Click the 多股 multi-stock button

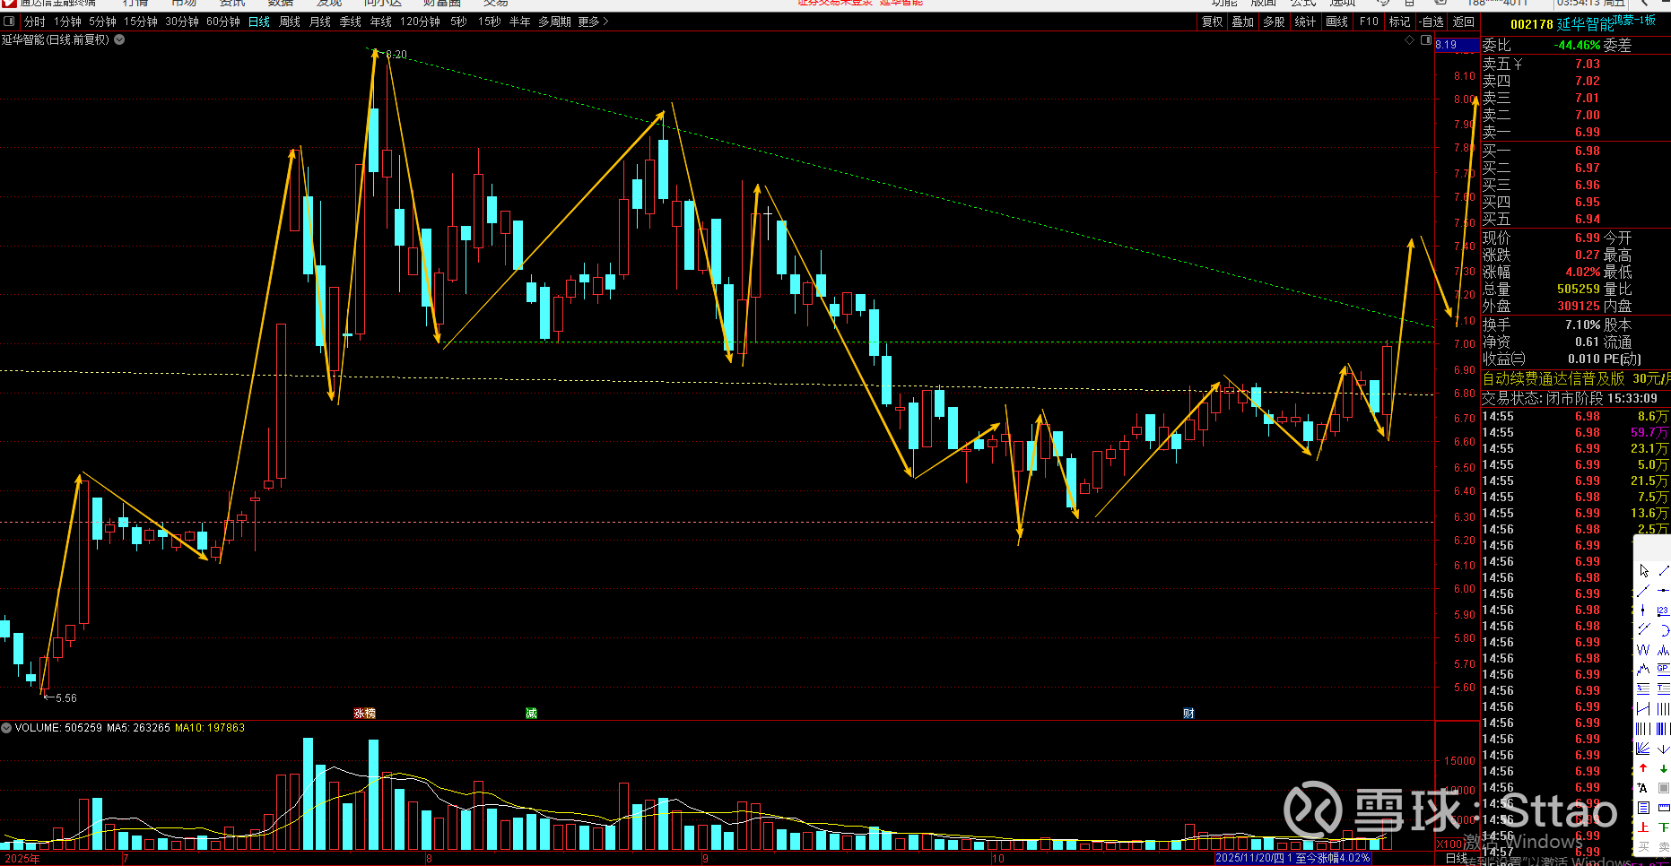point(1274,22)
